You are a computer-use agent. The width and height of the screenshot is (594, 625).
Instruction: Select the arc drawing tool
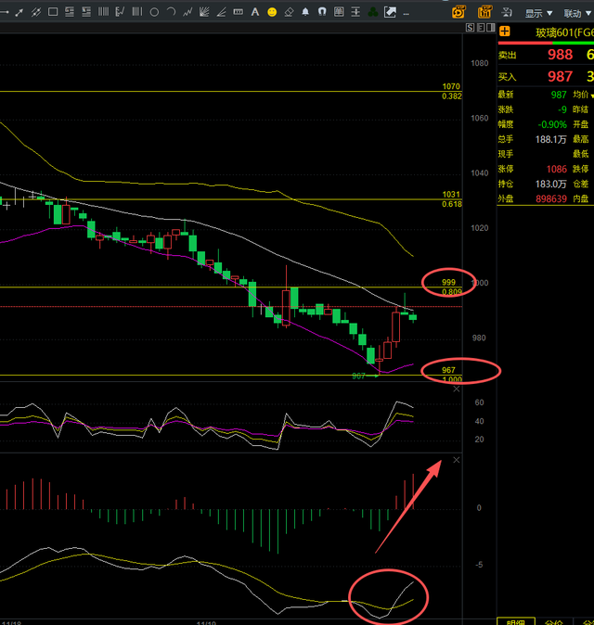(171, 12)
